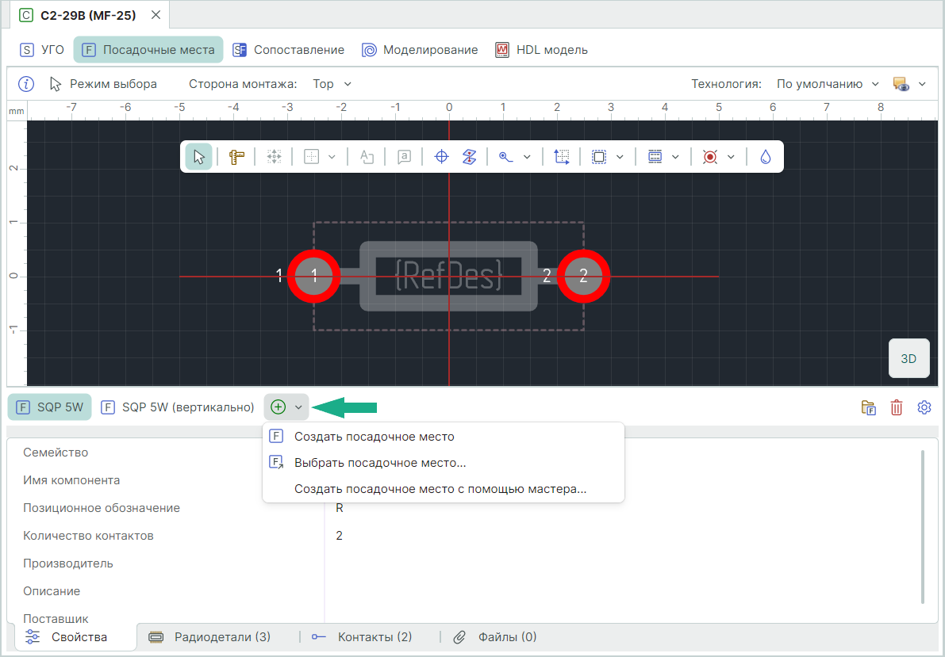Click Выбрать посадочное место... option
This screenshot has height=657, width=945.
click(379, 463)
